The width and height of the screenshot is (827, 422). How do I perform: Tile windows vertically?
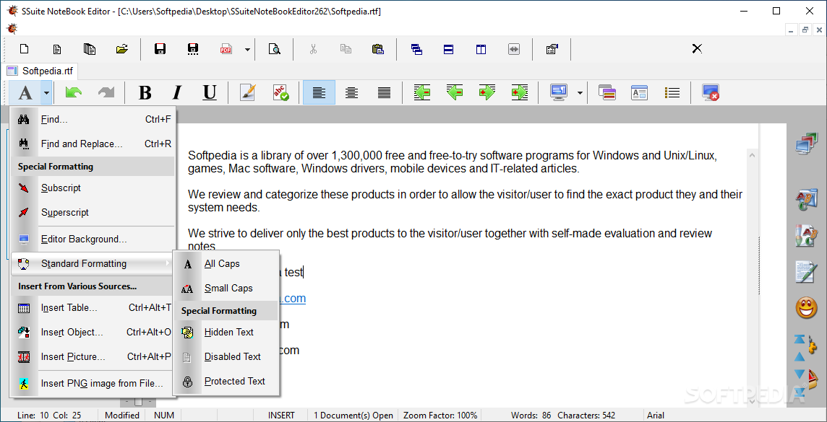click(x=481, y=50)
